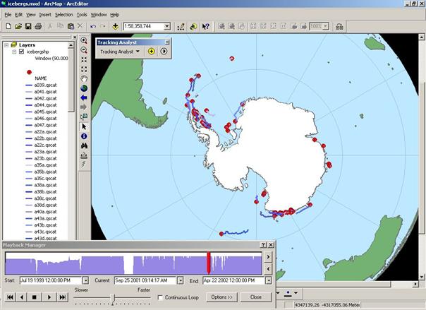Open the Find binoculars tool

click(x=85, y=145)
